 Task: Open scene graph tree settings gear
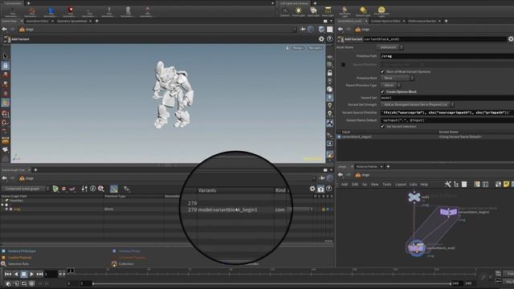tap(312, 189)
